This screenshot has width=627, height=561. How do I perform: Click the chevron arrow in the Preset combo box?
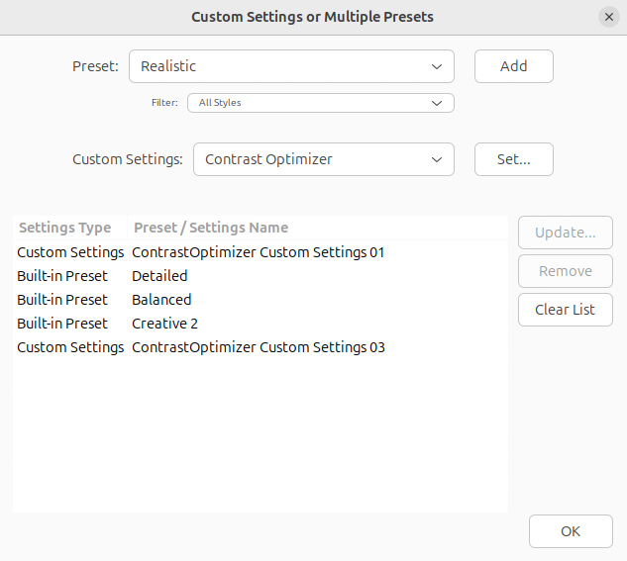tap(437, 66)
